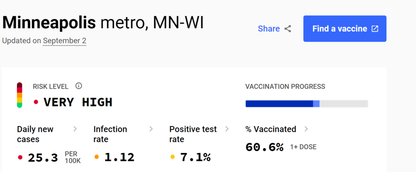This screenshot has height=172, width=416.
Task: Click the September 2 updated date
Action: 64,41
